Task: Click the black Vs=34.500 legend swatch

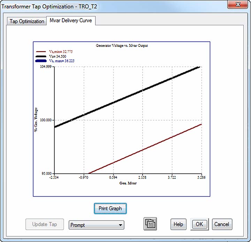Action: 41,56
